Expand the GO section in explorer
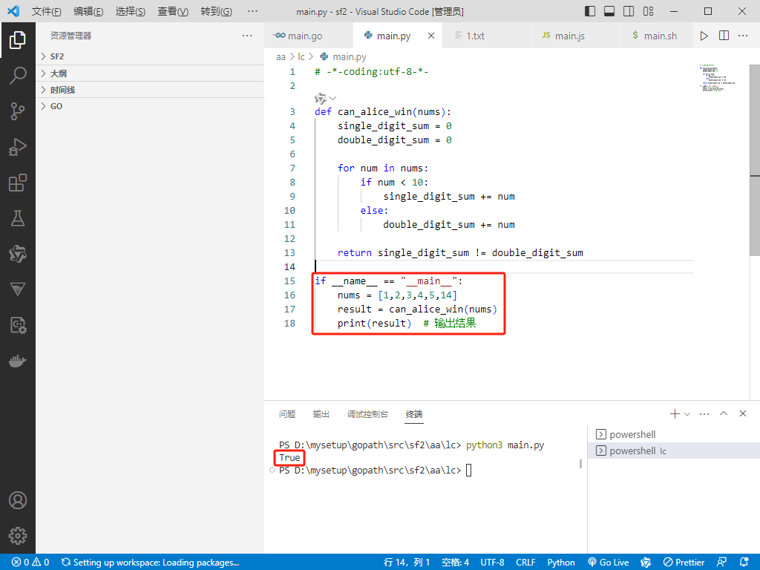The image size is (760, 570). click(x=150, y=107)
